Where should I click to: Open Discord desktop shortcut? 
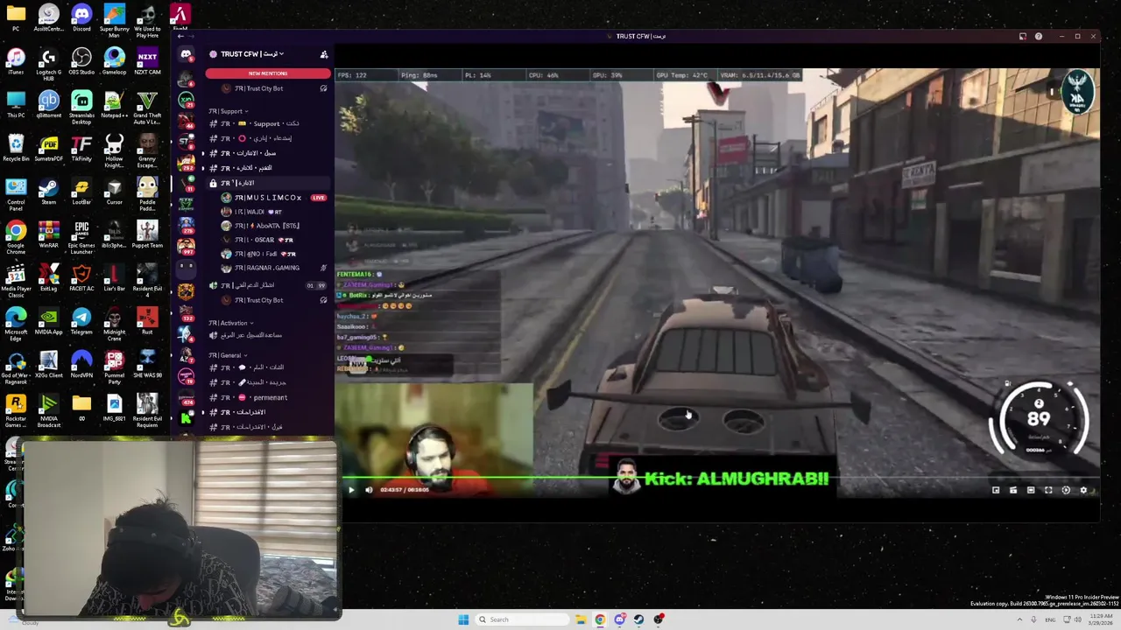click(81, 17)
